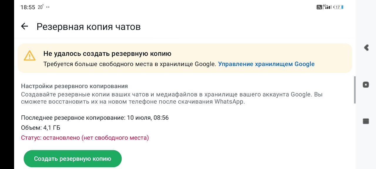Screen dimensions: 376x169
Task: Open recent apps via navigation icon
Action: (366, 121)
